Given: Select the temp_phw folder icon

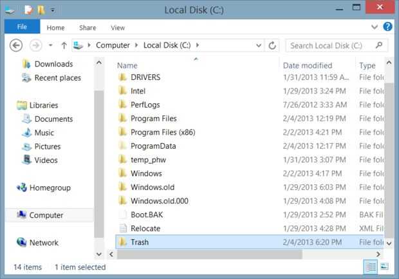Looking at the screenshot, I should click(x=123, y=159).
